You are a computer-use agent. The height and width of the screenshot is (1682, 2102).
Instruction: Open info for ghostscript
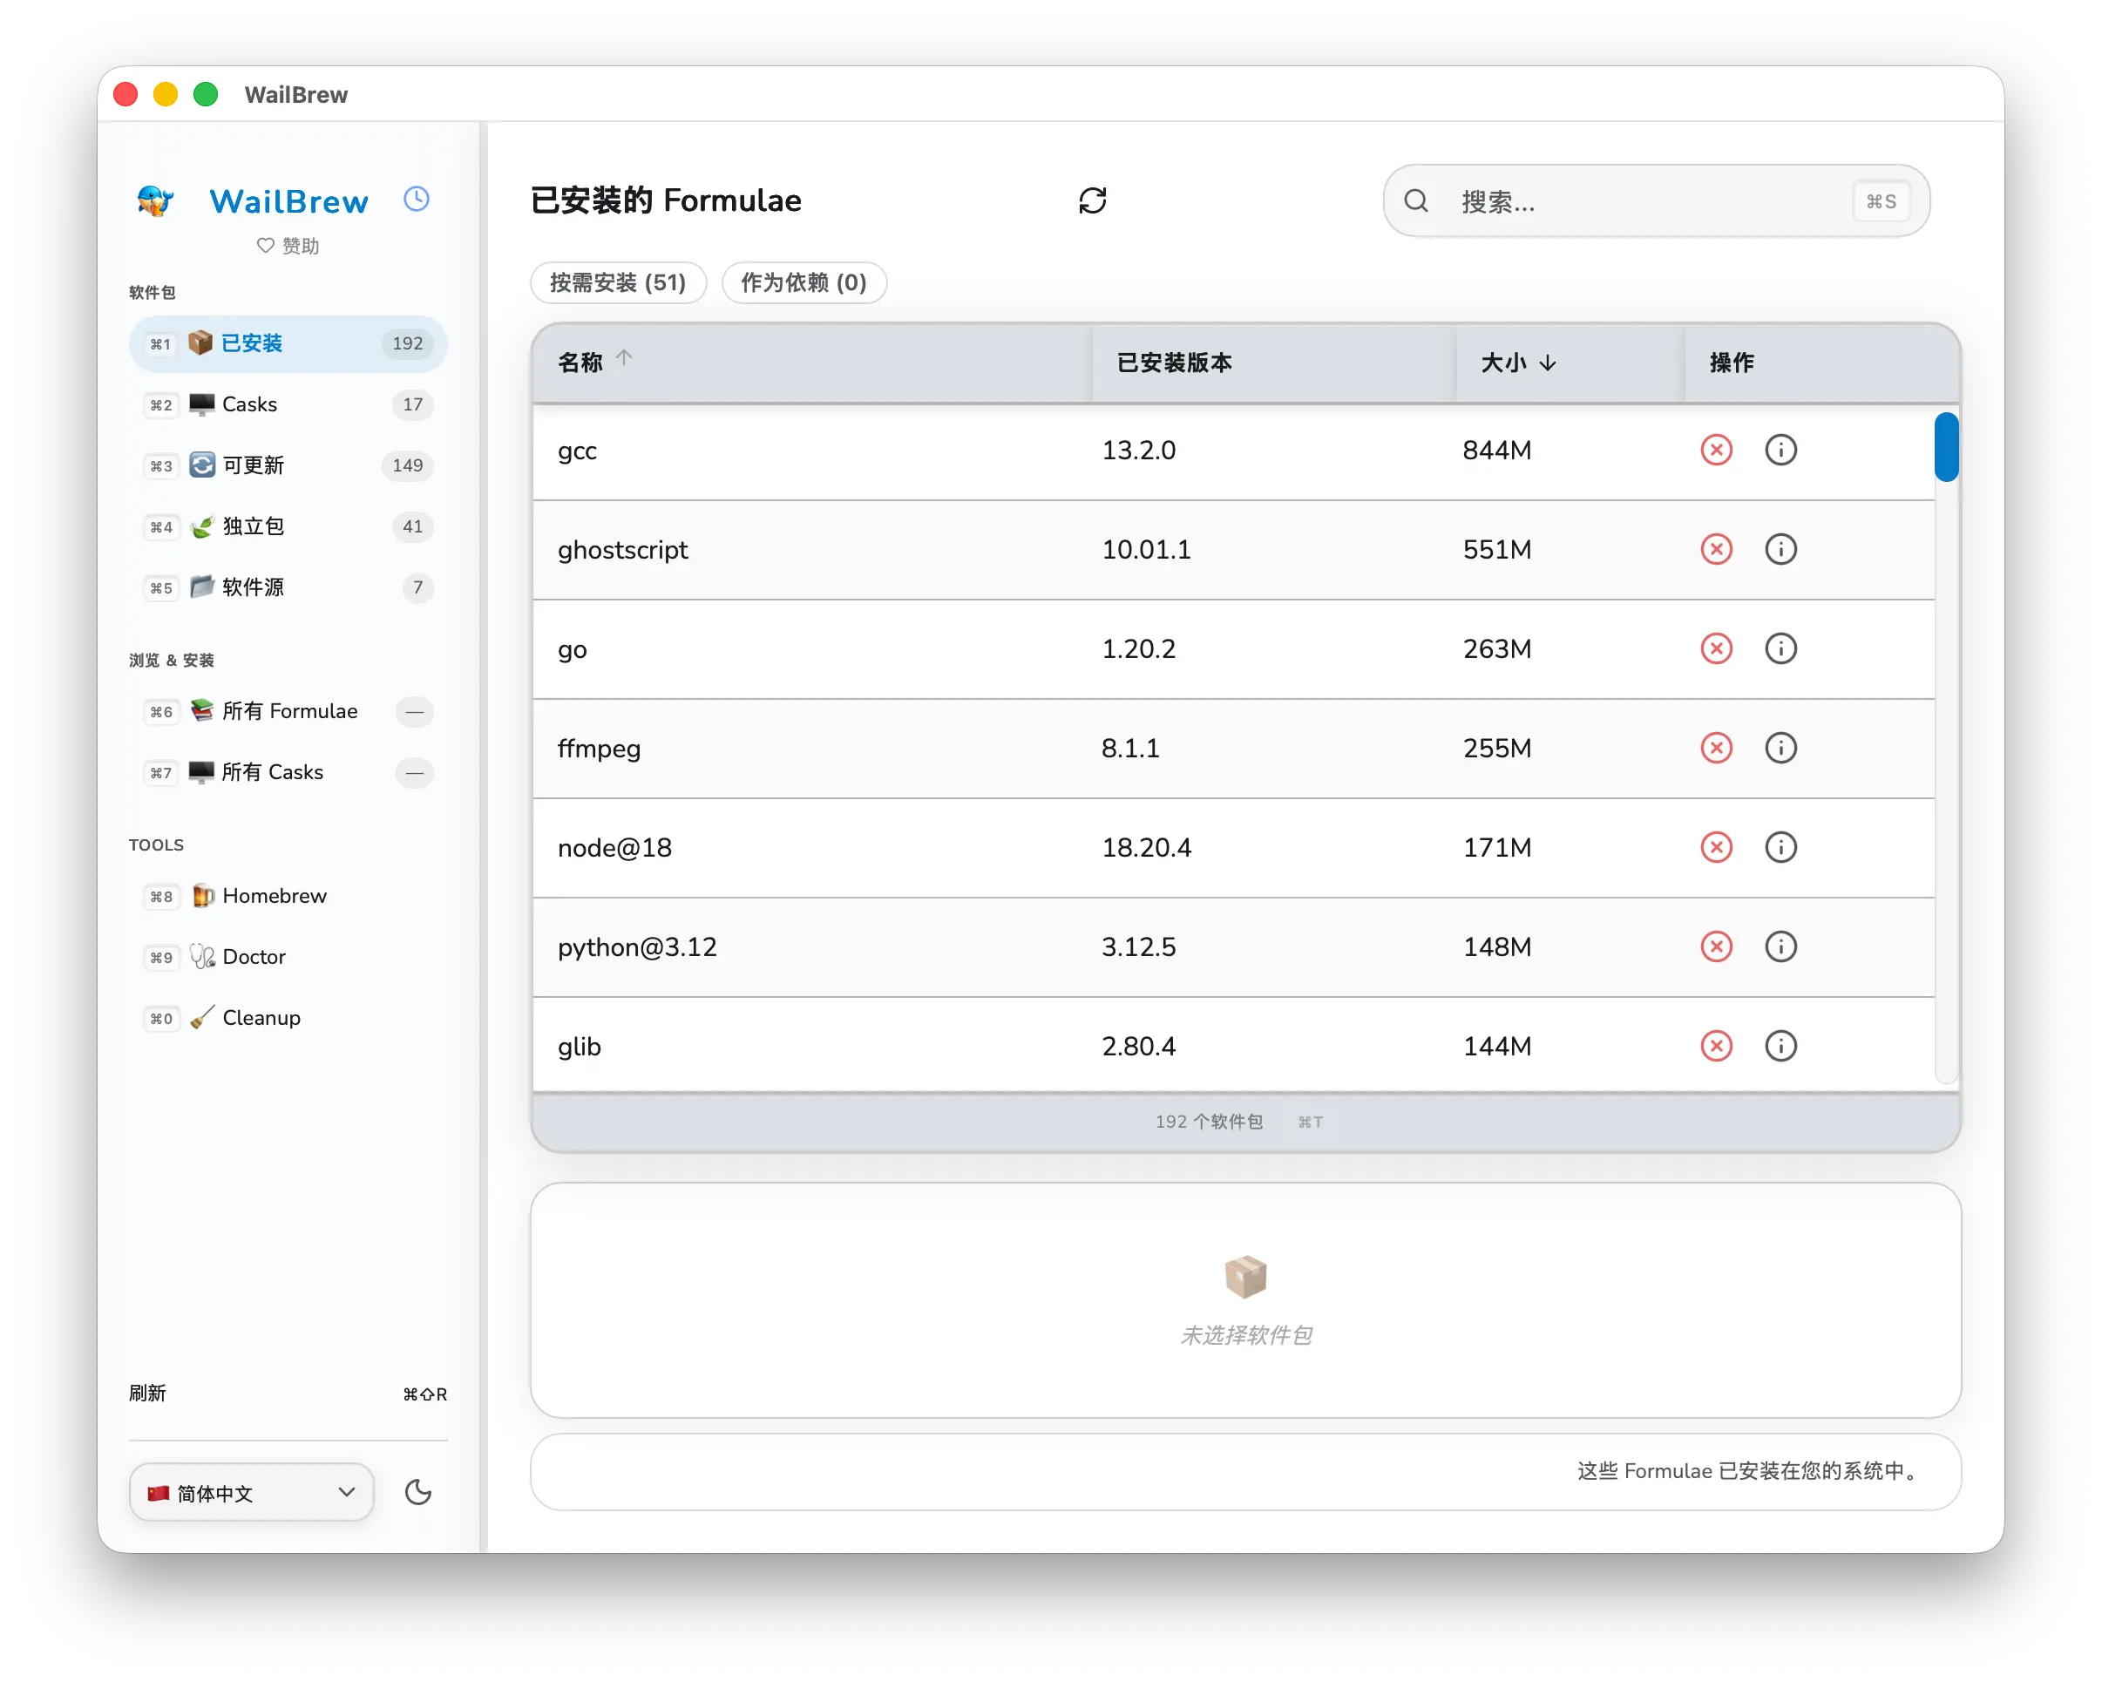(1780, 550)
